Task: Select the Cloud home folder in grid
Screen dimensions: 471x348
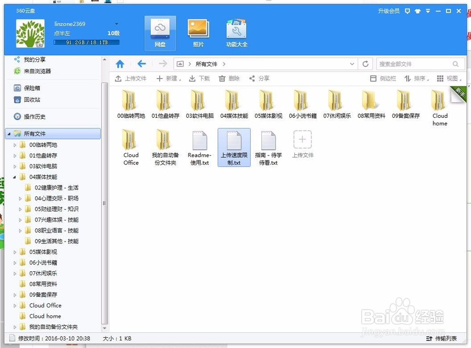Action: click(x=440, y=108)
